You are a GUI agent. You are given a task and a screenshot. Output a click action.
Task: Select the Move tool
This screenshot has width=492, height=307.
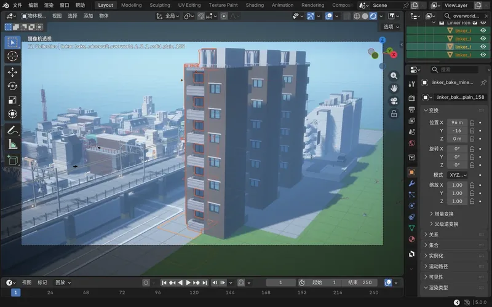[12, 72]
